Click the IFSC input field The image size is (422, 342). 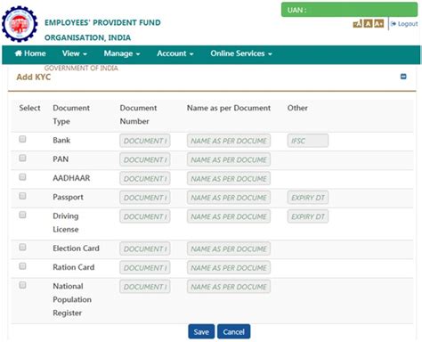[308, 141]
